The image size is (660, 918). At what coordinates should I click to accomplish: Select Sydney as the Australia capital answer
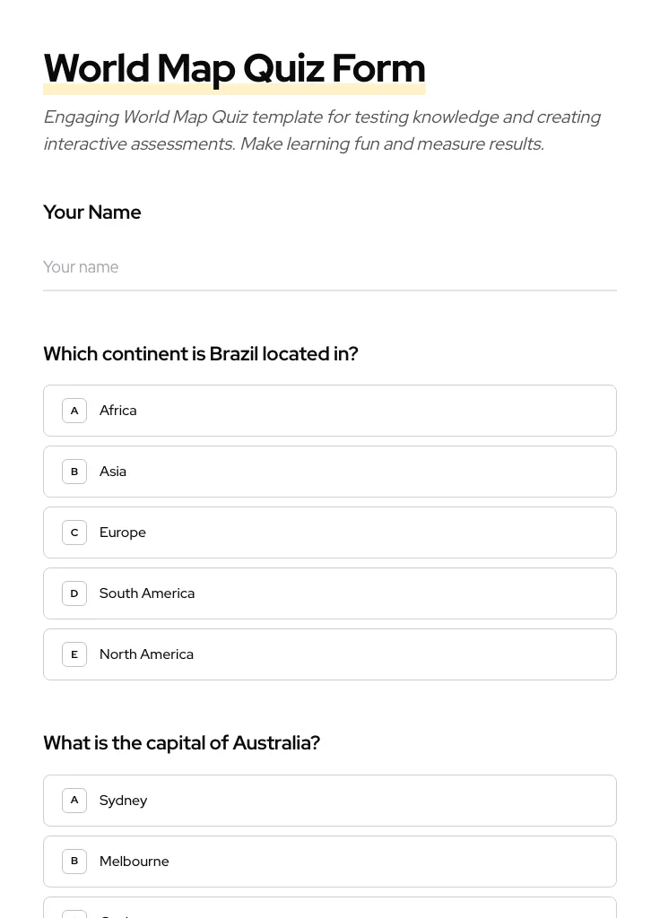click(x=330, y=800)
